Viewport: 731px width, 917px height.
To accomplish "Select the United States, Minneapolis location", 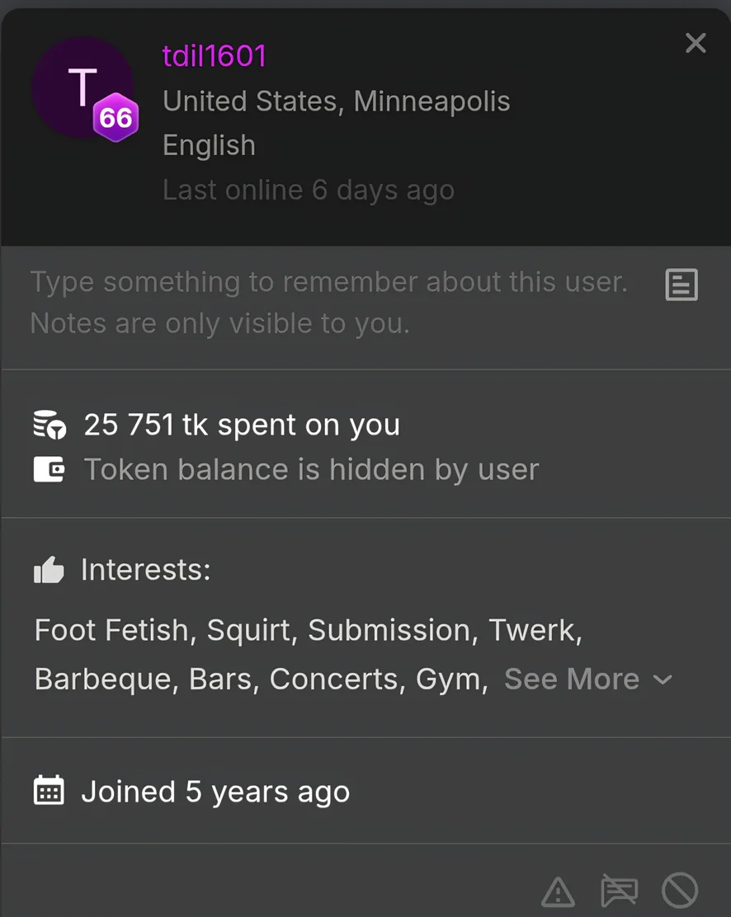I will coord(337,101).
